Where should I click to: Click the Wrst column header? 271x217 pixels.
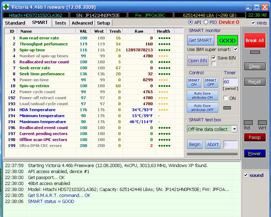[99, 31]
